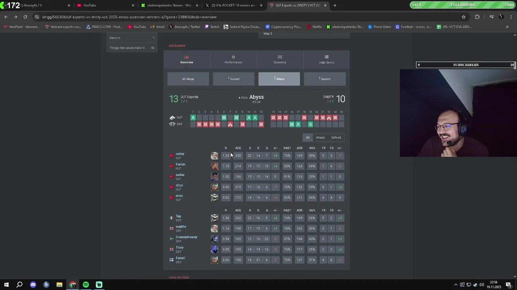517x290 pixels.
Task: Click Famsii's agent portrait icon
Action: tap(214, 260)
